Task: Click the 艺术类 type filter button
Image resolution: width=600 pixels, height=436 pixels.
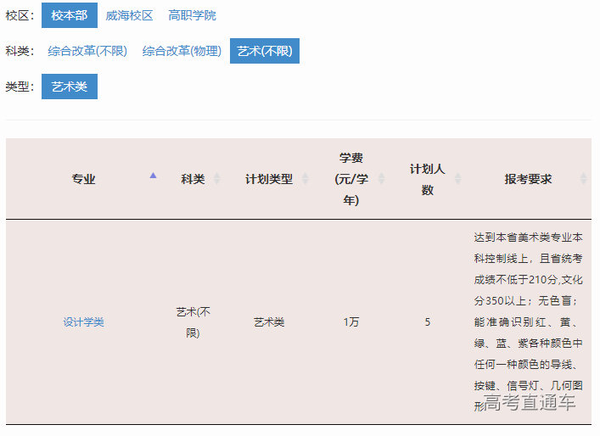Action: click(x=70, y=87)
